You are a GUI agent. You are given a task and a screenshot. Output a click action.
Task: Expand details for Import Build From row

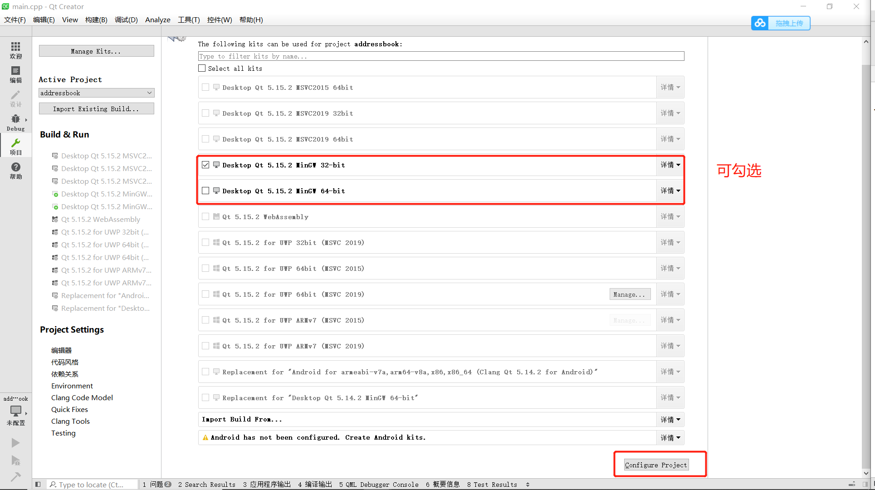(x=670, y=419)
